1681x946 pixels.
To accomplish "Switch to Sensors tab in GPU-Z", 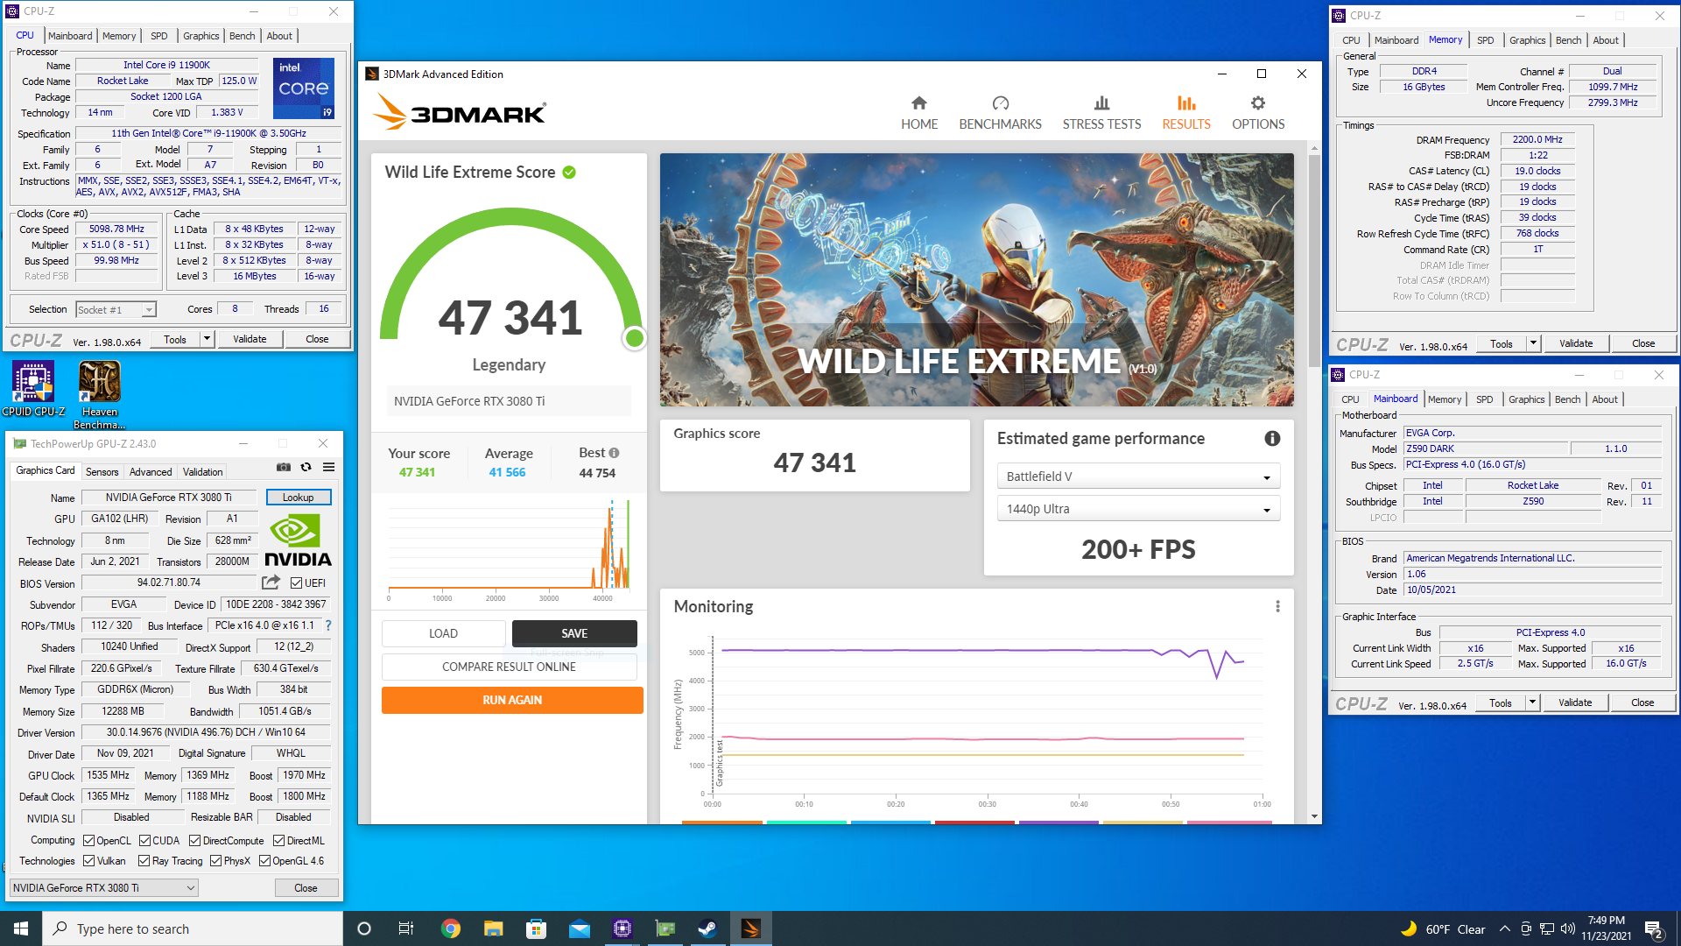I will pyautogui.click(x=102, y=471).
